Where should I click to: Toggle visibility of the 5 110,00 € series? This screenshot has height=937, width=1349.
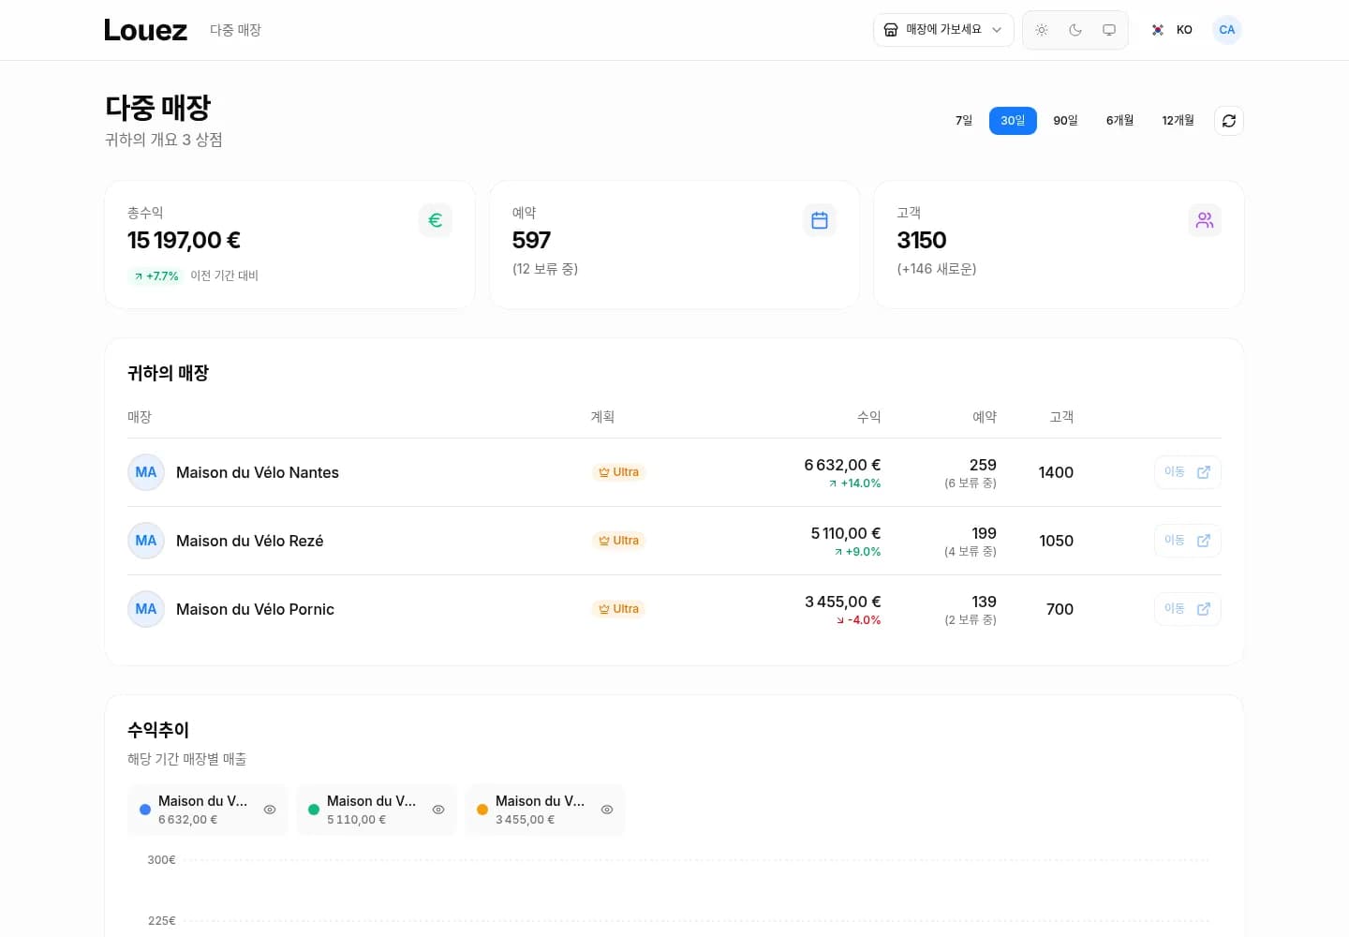point(438,810)
